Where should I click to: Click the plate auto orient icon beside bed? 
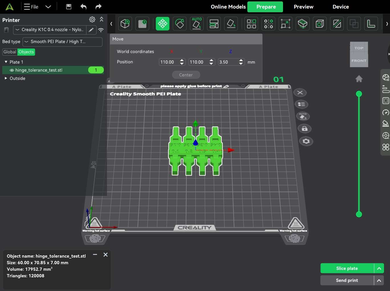303,116
